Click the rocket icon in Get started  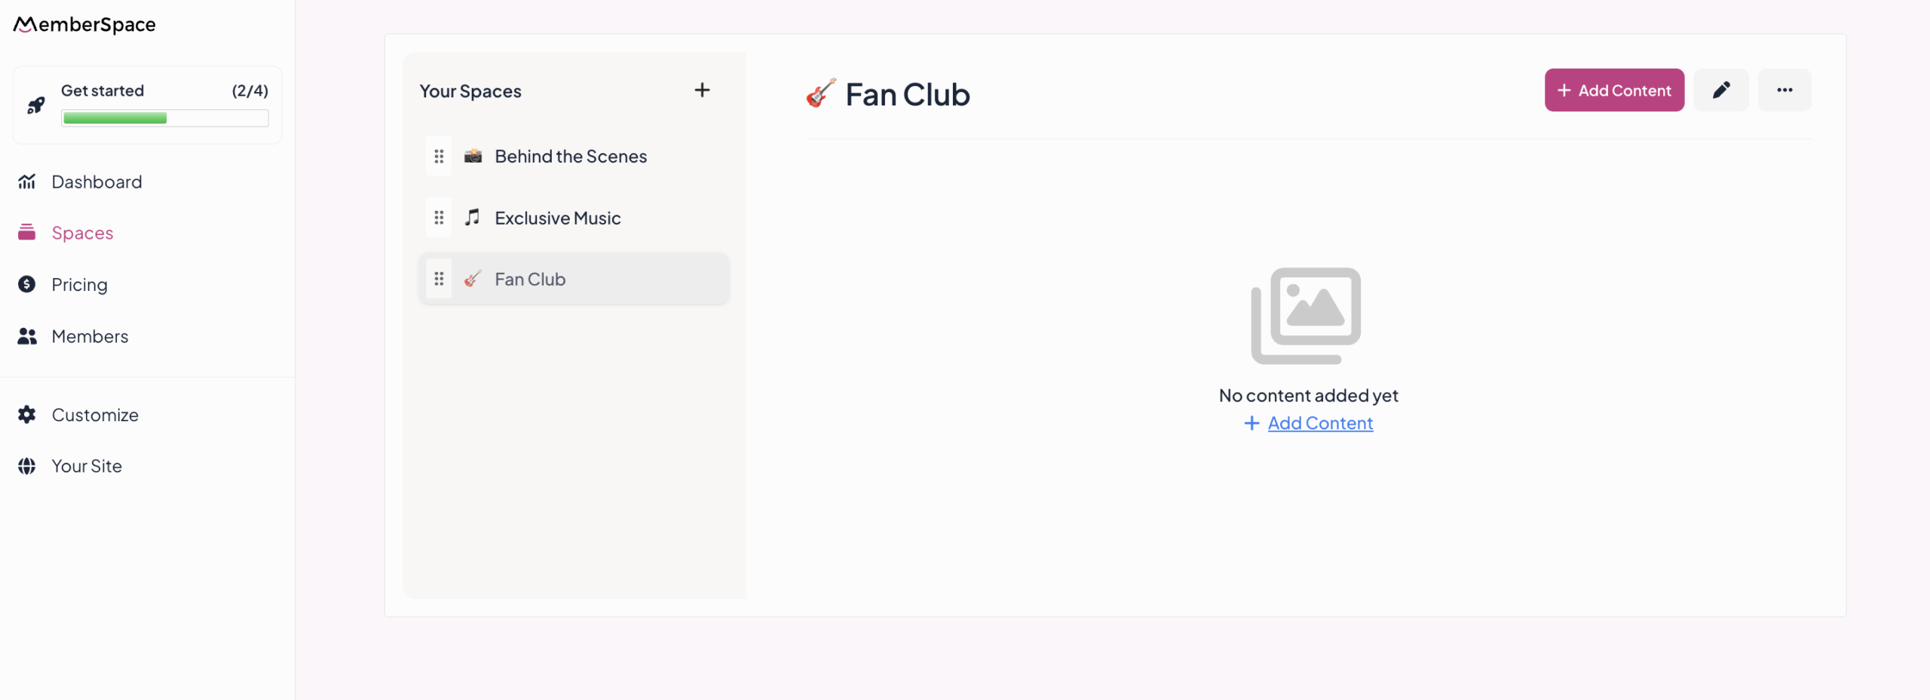click(x=35, y=105)
